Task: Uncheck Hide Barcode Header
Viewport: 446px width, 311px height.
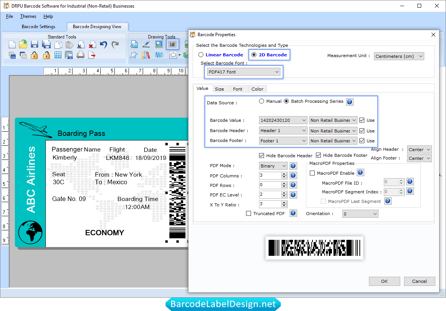Action: pos(261,155)
